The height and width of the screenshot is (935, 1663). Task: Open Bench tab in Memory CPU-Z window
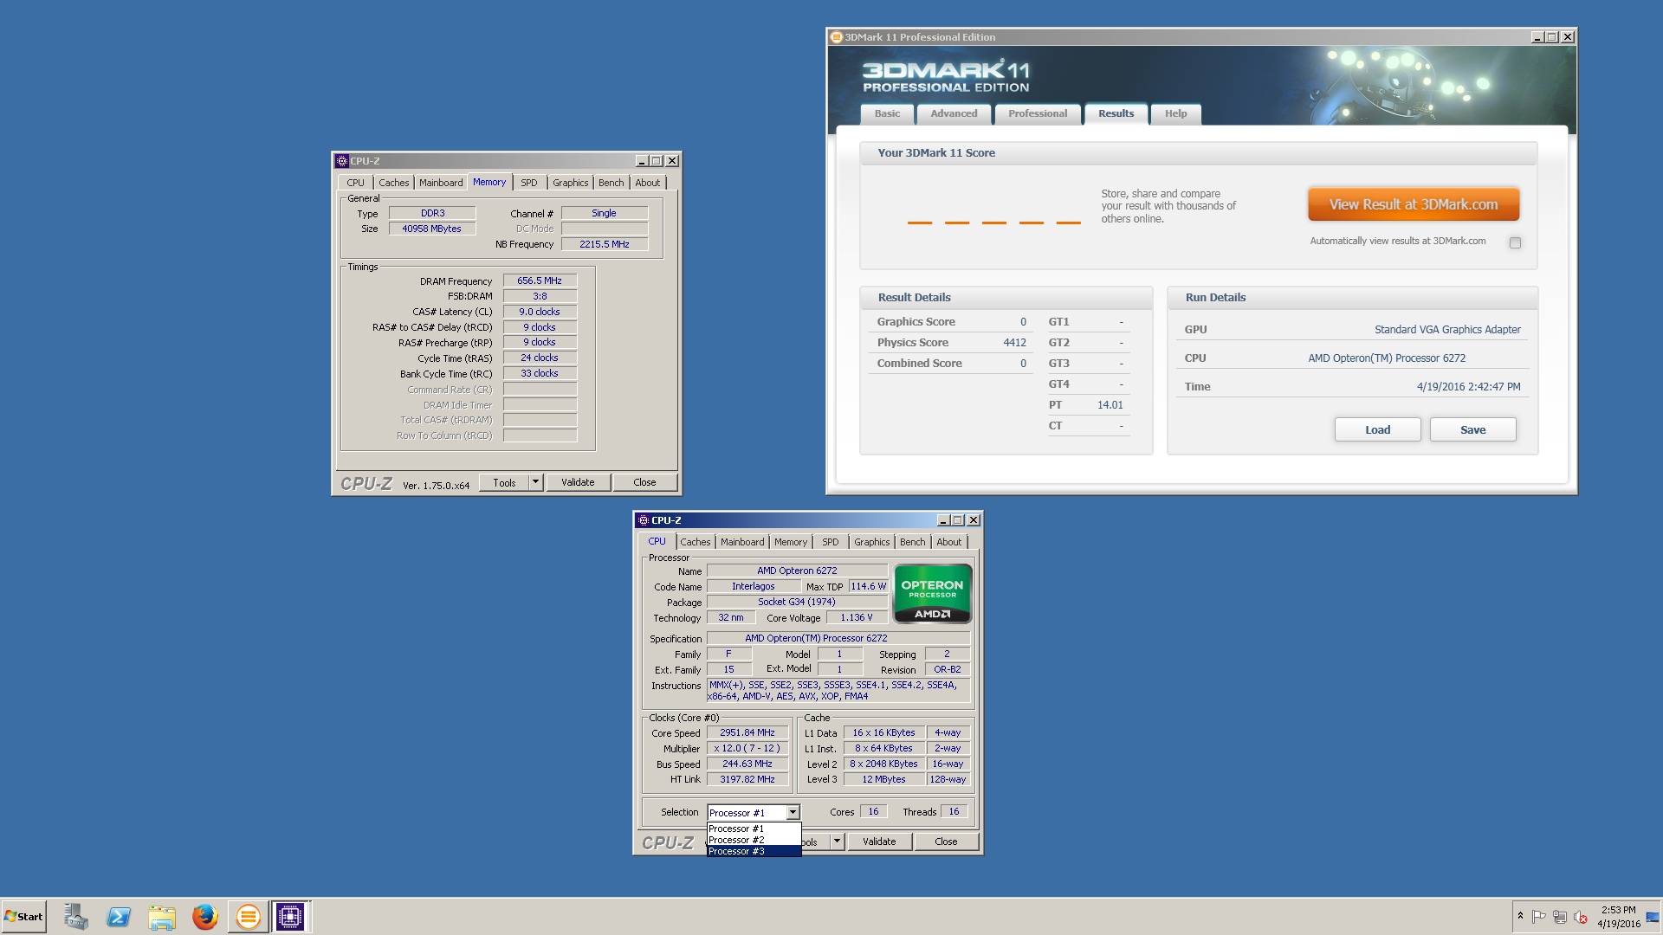pos(611,183)
